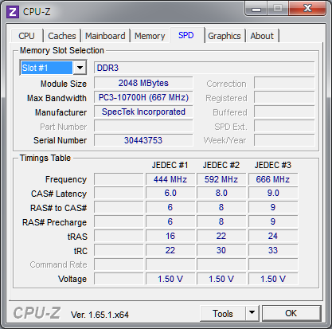Image resolution: width=332 pixels, height=329 pixels.
Task: Click the CPU-Z purple logo icon
Action: click(x=13, y=12)
